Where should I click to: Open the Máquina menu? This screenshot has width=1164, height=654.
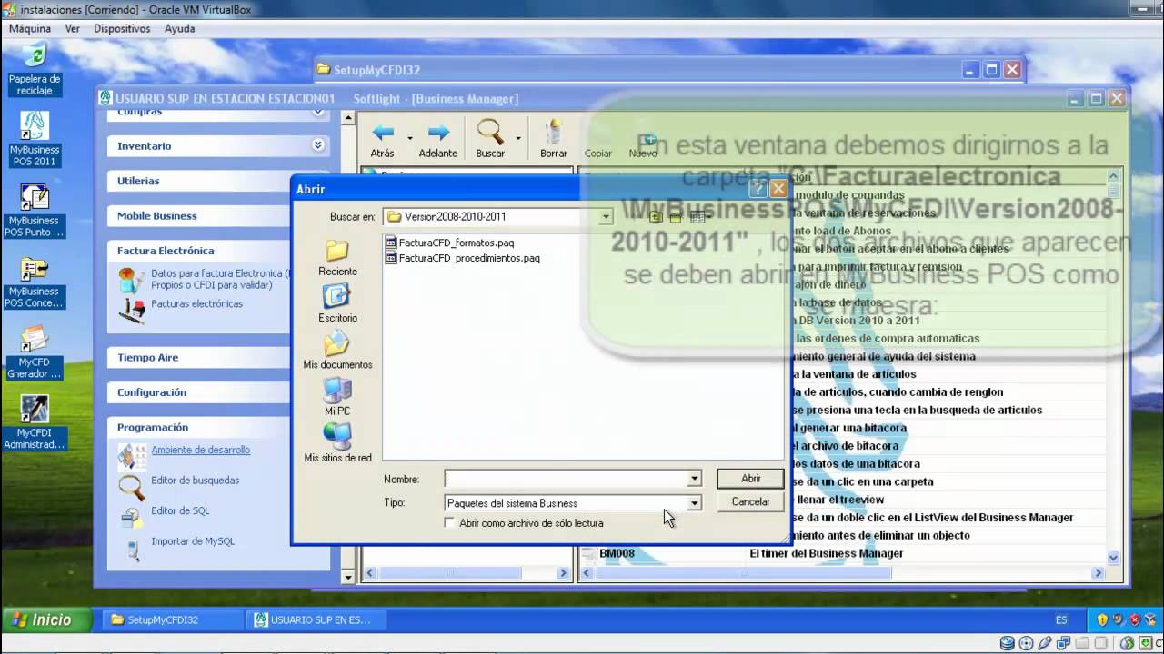(30, 28)
